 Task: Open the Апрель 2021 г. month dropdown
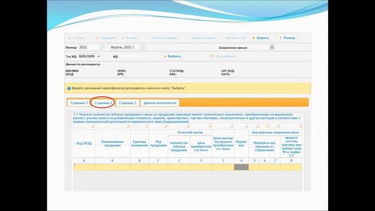(x=143, y=47)
